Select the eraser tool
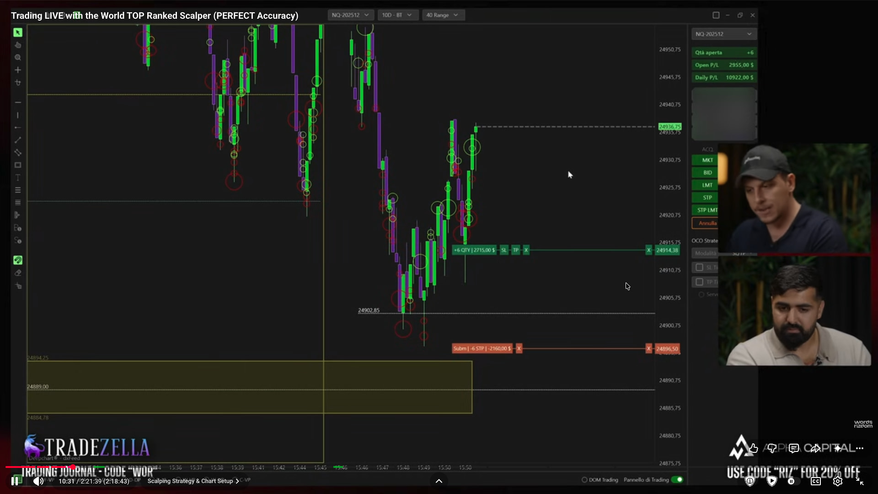 [18, 273]
